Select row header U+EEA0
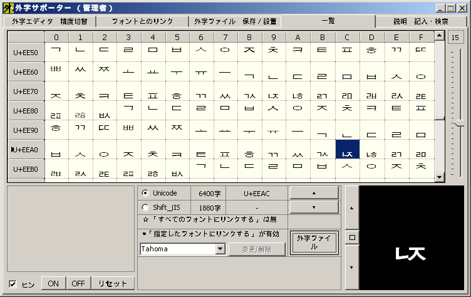 [26, 150]
